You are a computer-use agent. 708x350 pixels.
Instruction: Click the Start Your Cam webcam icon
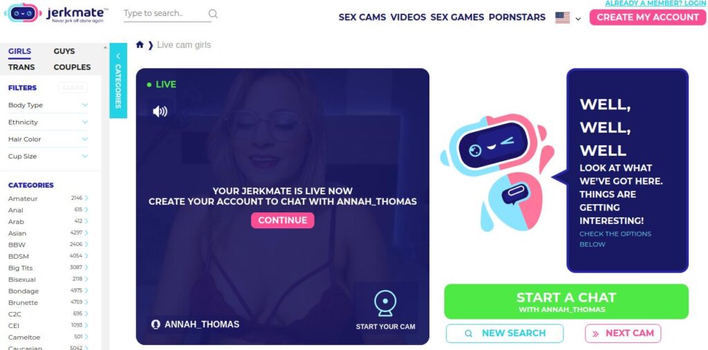click(385, 303)
